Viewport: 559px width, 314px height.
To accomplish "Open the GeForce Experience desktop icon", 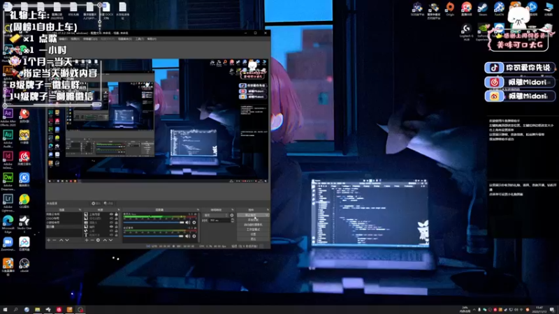I will (483, 31).
